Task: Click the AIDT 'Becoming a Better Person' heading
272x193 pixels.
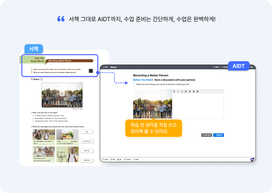Action: point(151,75)
